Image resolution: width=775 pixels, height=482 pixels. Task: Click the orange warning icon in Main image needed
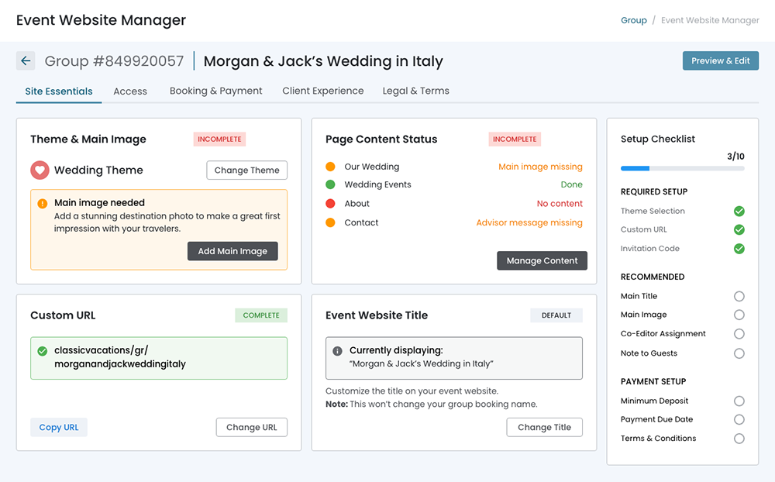tap(43, 204)
